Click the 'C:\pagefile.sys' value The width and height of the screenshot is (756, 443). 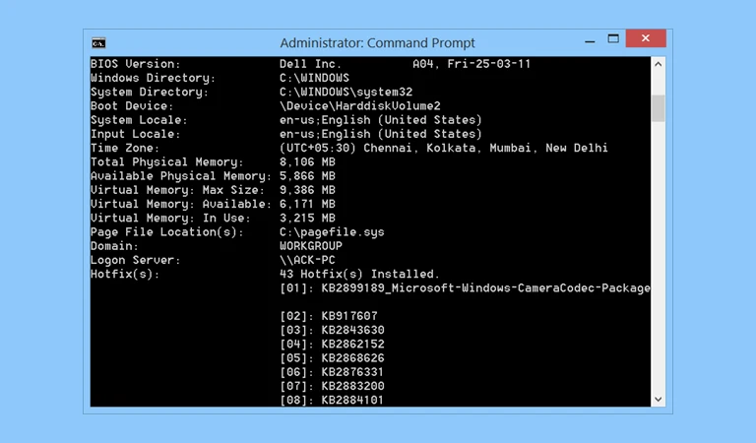tap(332, 232)
